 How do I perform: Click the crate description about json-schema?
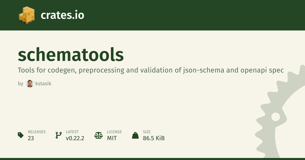[150, 70]
